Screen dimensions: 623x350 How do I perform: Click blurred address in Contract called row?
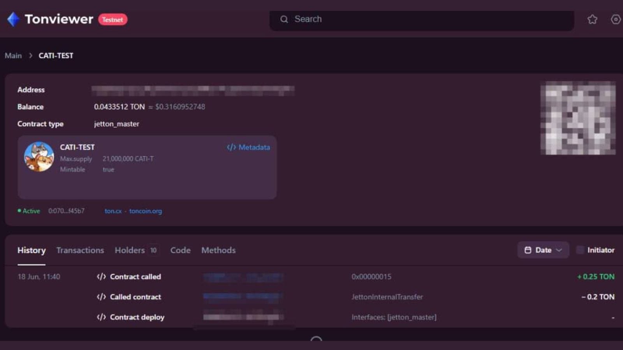[243, 277]
